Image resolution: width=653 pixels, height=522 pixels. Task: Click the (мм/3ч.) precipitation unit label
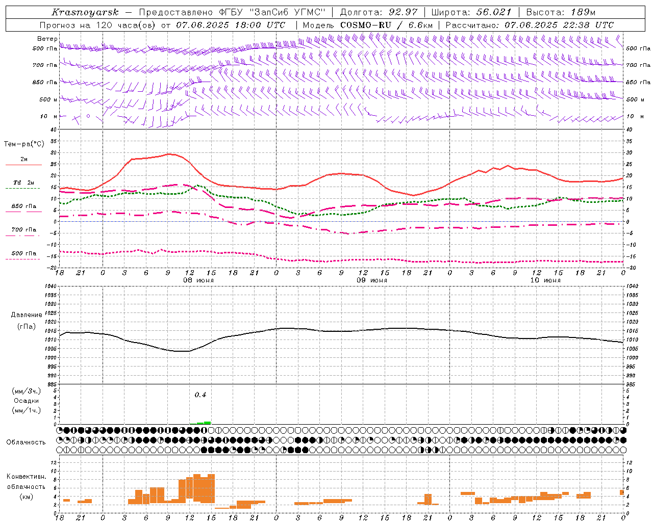point(27,391)
